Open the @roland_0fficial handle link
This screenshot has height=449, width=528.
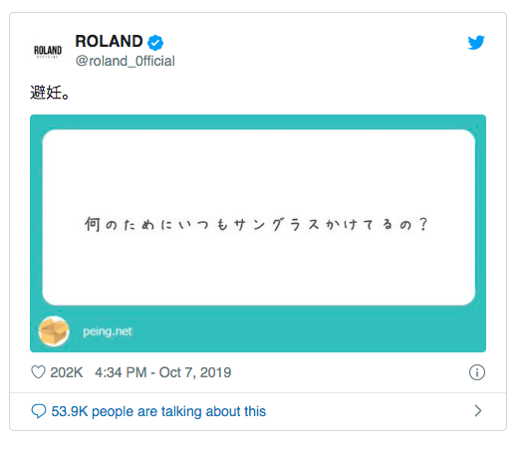[125, 61]
